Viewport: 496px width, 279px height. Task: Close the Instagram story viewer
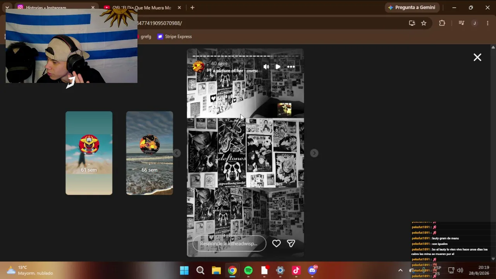pos(477,57)
